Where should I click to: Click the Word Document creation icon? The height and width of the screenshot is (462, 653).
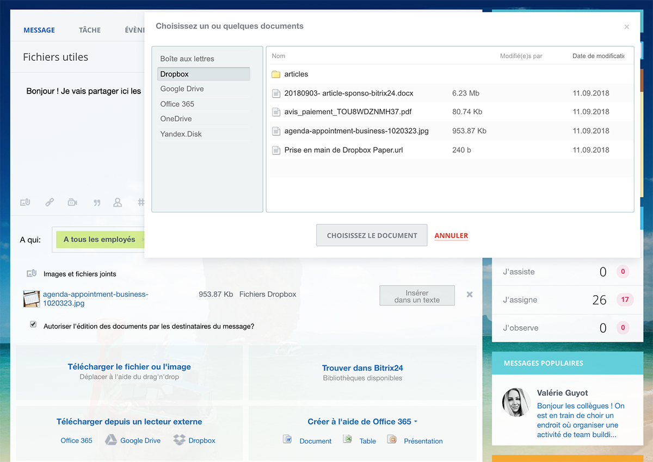(x=287, y=439)
